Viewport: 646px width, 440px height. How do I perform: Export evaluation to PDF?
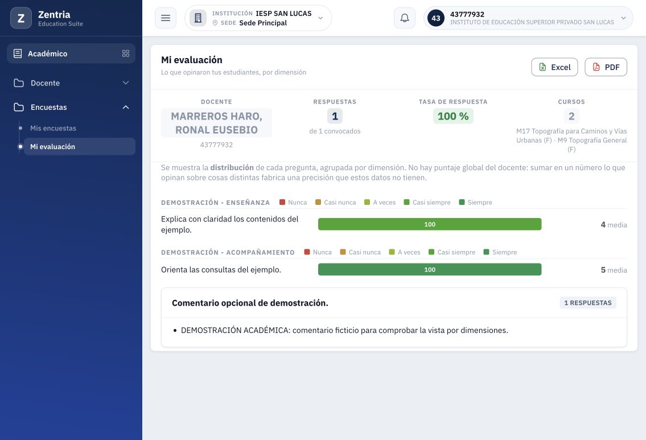click(x=606, y=67)
